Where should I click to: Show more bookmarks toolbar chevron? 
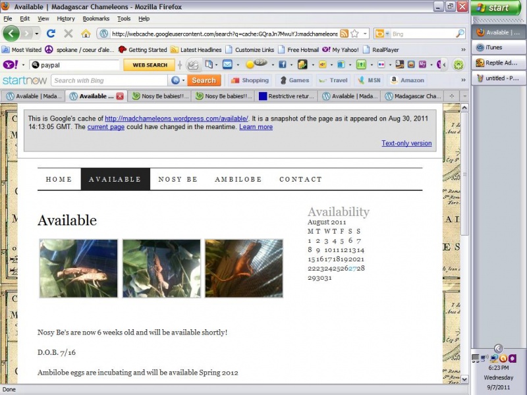click(464, 50)
